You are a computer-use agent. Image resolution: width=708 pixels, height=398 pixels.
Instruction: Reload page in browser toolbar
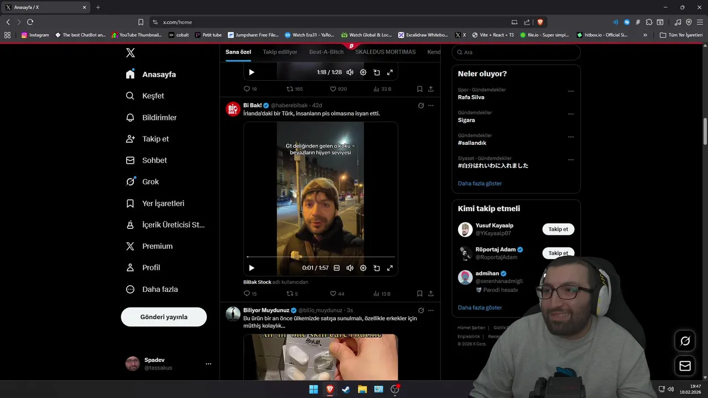(x=30, y=22)
